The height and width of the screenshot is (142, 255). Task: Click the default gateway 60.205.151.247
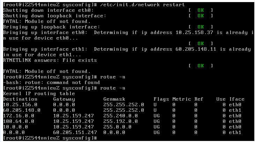pyautogui.click(x=75, y=132)
